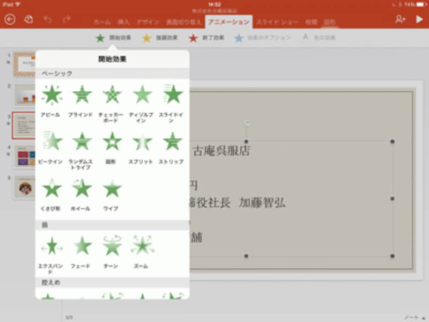
Task: Apply the ワイプ effect
Action: (112, 195)
